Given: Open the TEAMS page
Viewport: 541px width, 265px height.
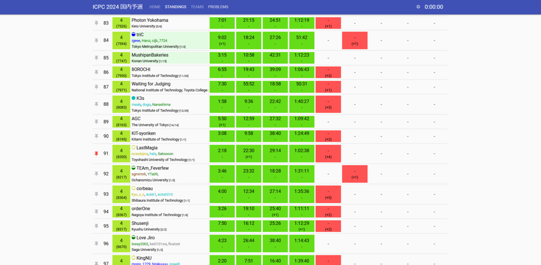Looking at the screenshot, I should point(197,7).
